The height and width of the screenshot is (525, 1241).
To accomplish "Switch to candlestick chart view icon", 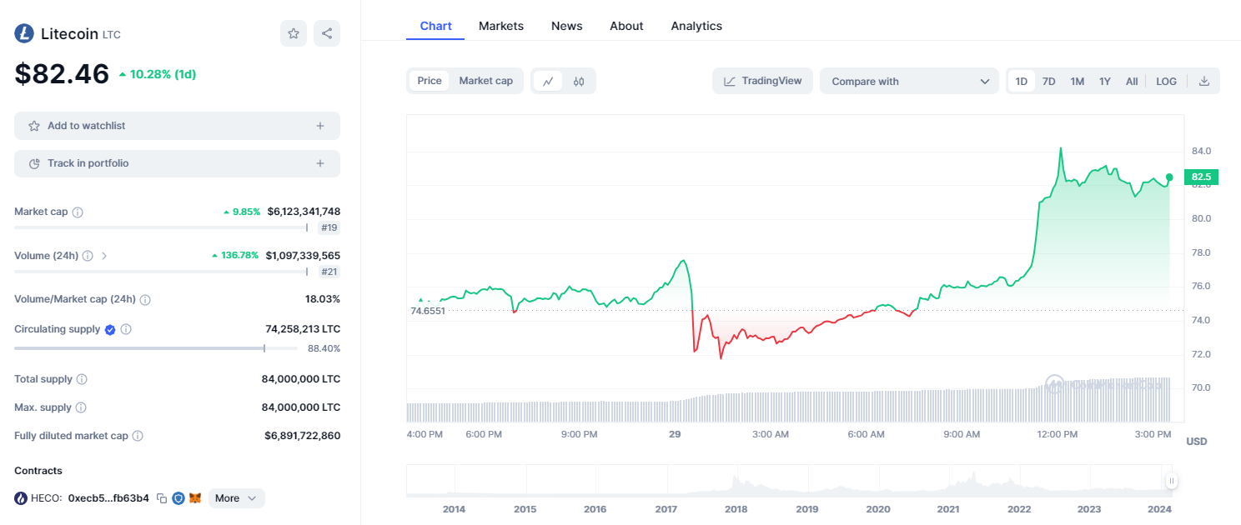I will [x=579, y=81].
